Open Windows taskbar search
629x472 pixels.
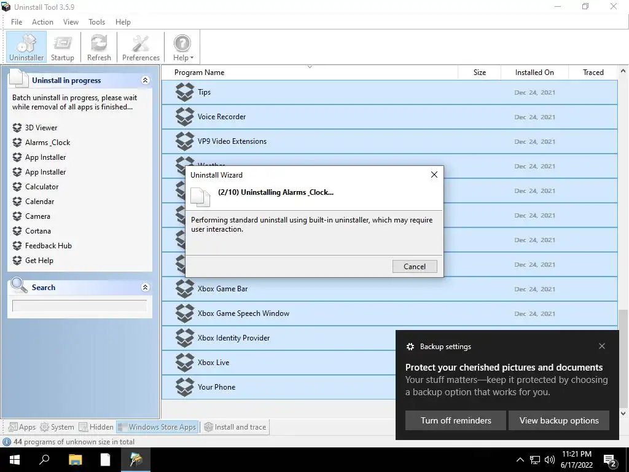(x=44, y=460)
